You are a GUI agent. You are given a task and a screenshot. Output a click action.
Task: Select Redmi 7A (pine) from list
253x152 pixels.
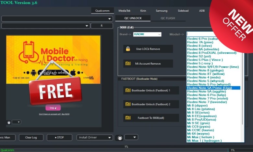tap(200, 42)
